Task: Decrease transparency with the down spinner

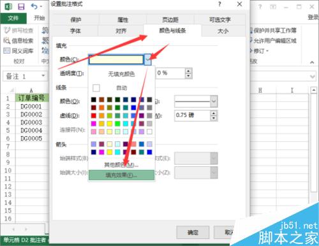Action: (x=188, y=76)
